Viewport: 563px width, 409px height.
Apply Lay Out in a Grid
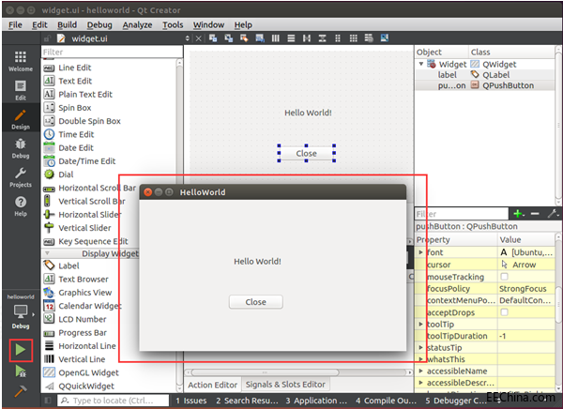pos(354,38)
